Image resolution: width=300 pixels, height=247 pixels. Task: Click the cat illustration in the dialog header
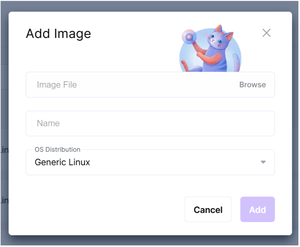pyautogui.click(x=210, y=48)
